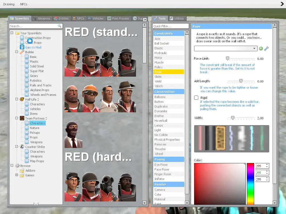Click the Team Fortress 2 logo icon
Viewport: 286px width, 214px height.
[22, 118]
